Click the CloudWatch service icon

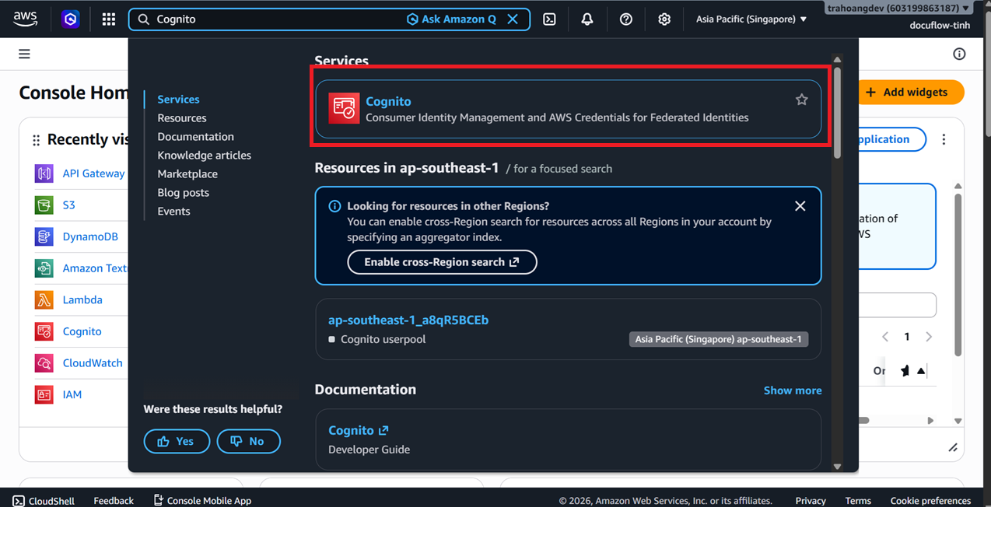tap(44, 363)
